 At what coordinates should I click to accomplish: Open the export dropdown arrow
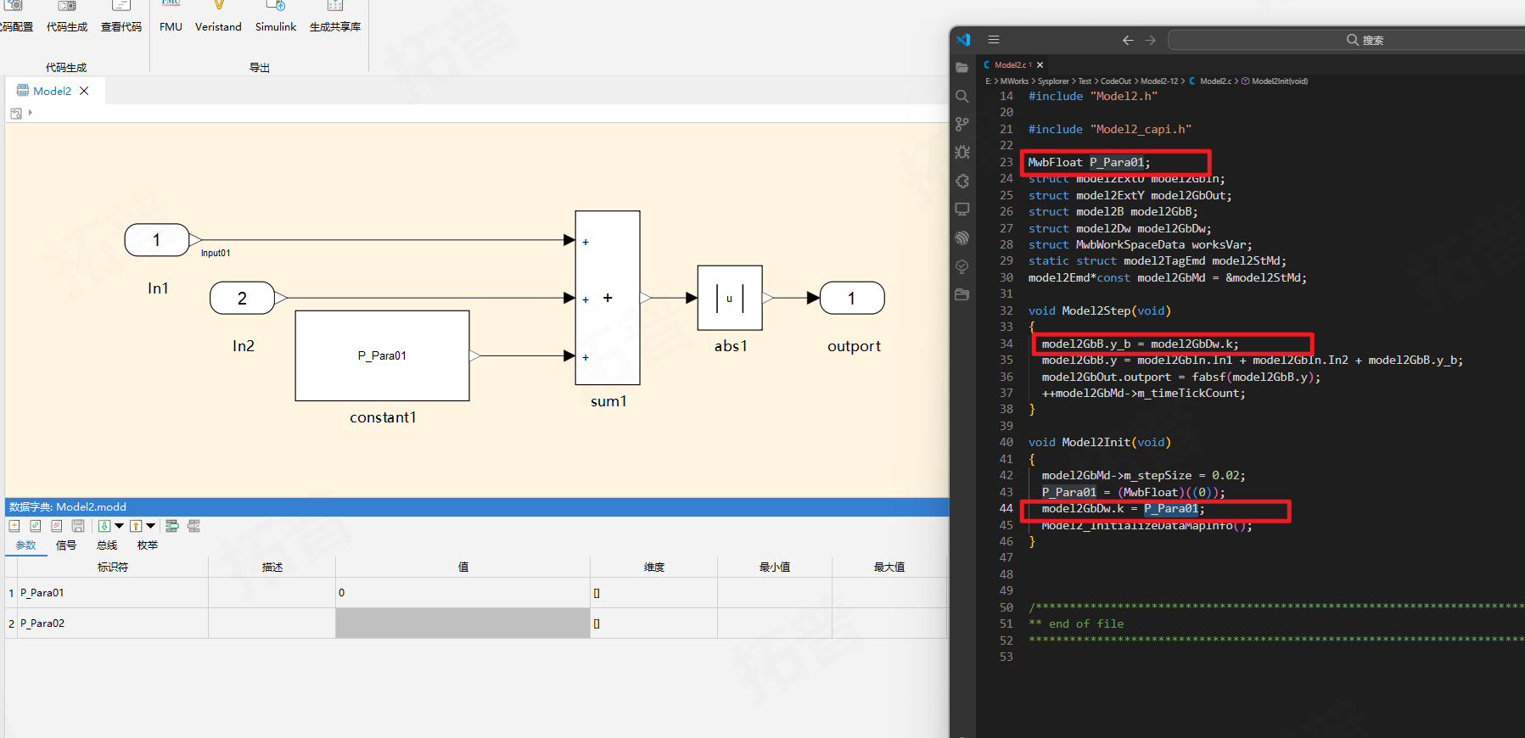tap(150, 526)
